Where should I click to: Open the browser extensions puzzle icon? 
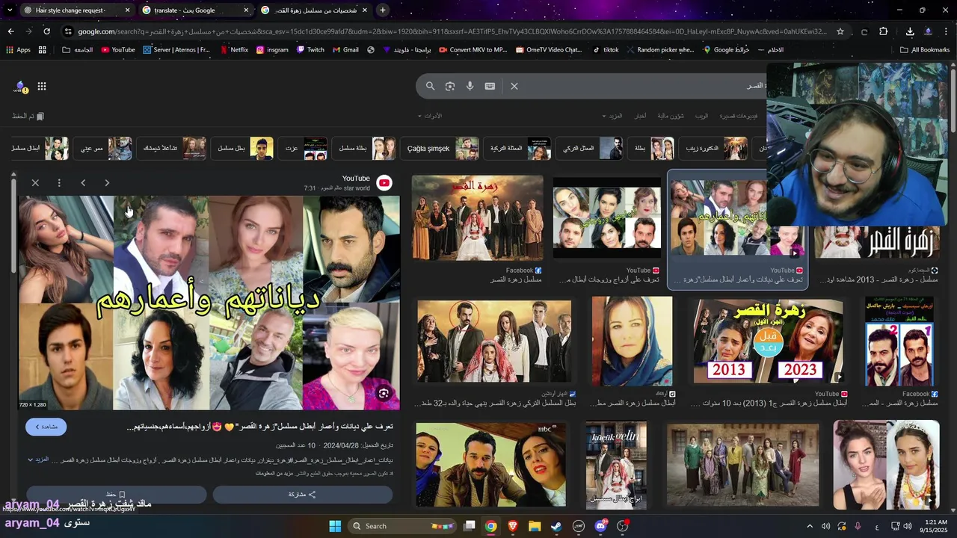[884, 31]
